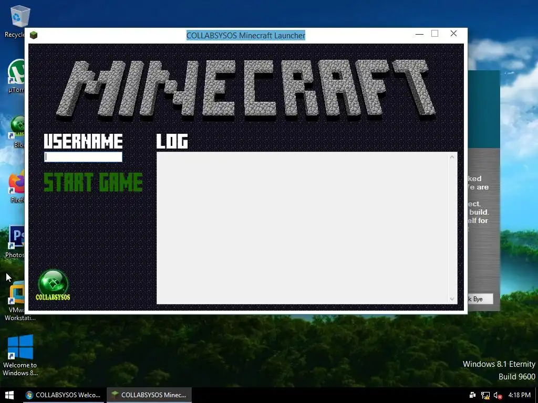Click the safely remove hardware tray icon

472,396
